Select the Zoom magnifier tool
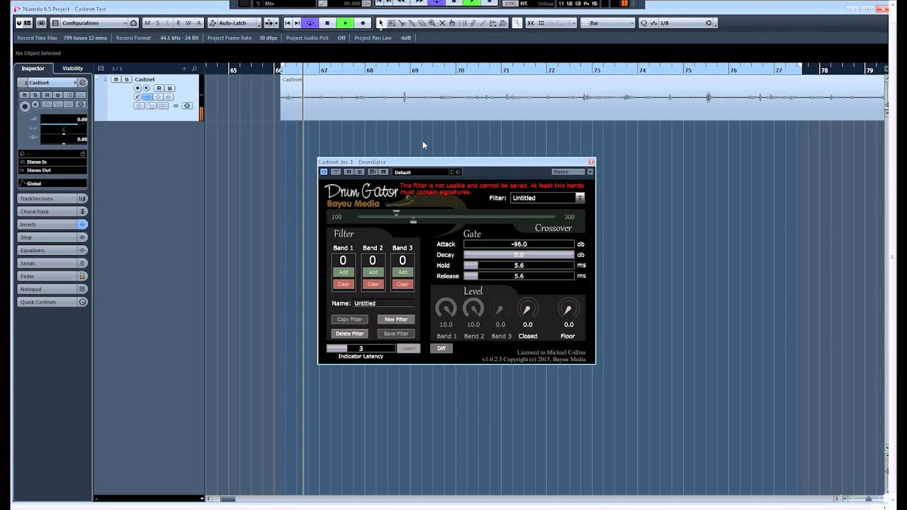This screenshot has width=907, height=510. point(432,23)
